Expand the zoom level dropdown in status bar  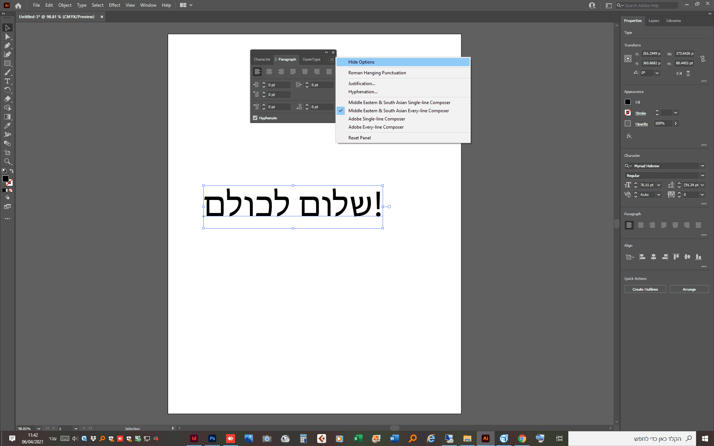(x=39, y=429)
